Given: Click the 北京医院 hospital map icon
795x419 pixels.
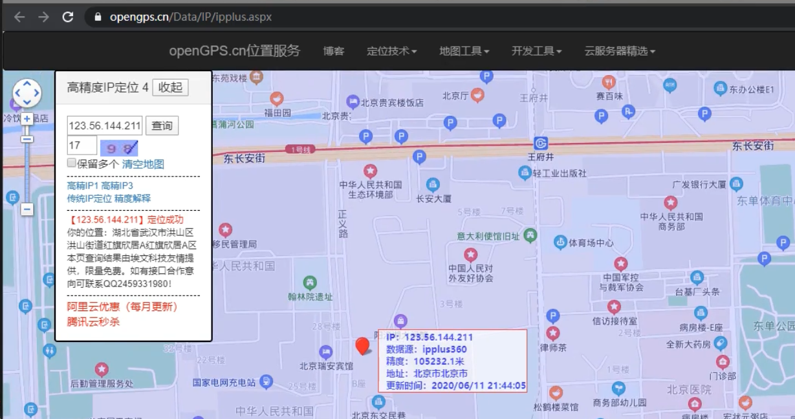Looking at the screenshot, I should pyautogui.click(x=695, y=403).
